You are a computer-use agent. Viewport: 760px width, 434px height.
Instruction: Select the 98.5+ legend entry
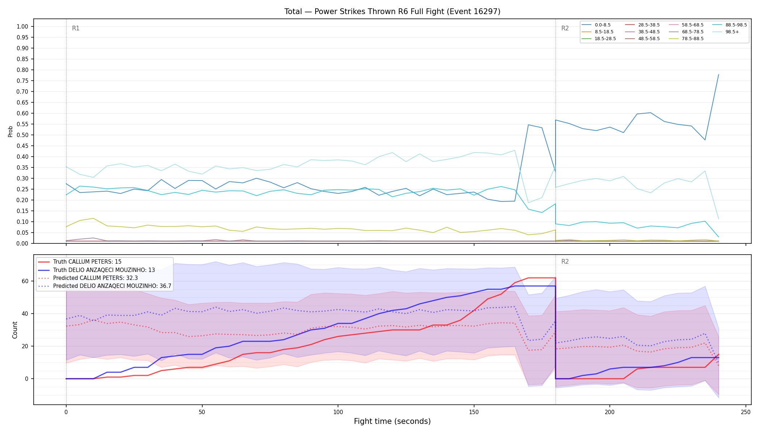coord(726,32)
